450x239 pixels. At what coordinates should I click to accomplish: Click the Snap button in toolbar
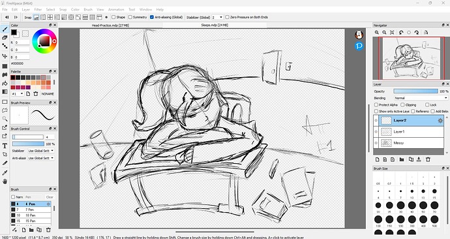(28, 17)
